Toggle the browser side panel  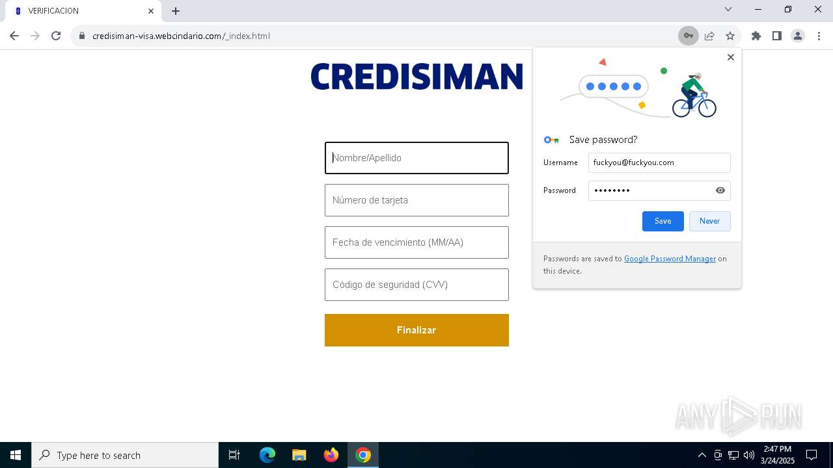pos(777,36)
